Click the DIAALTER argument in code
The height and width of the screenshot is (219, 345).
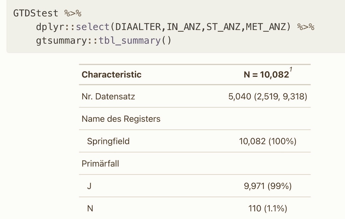pos(139,27)
